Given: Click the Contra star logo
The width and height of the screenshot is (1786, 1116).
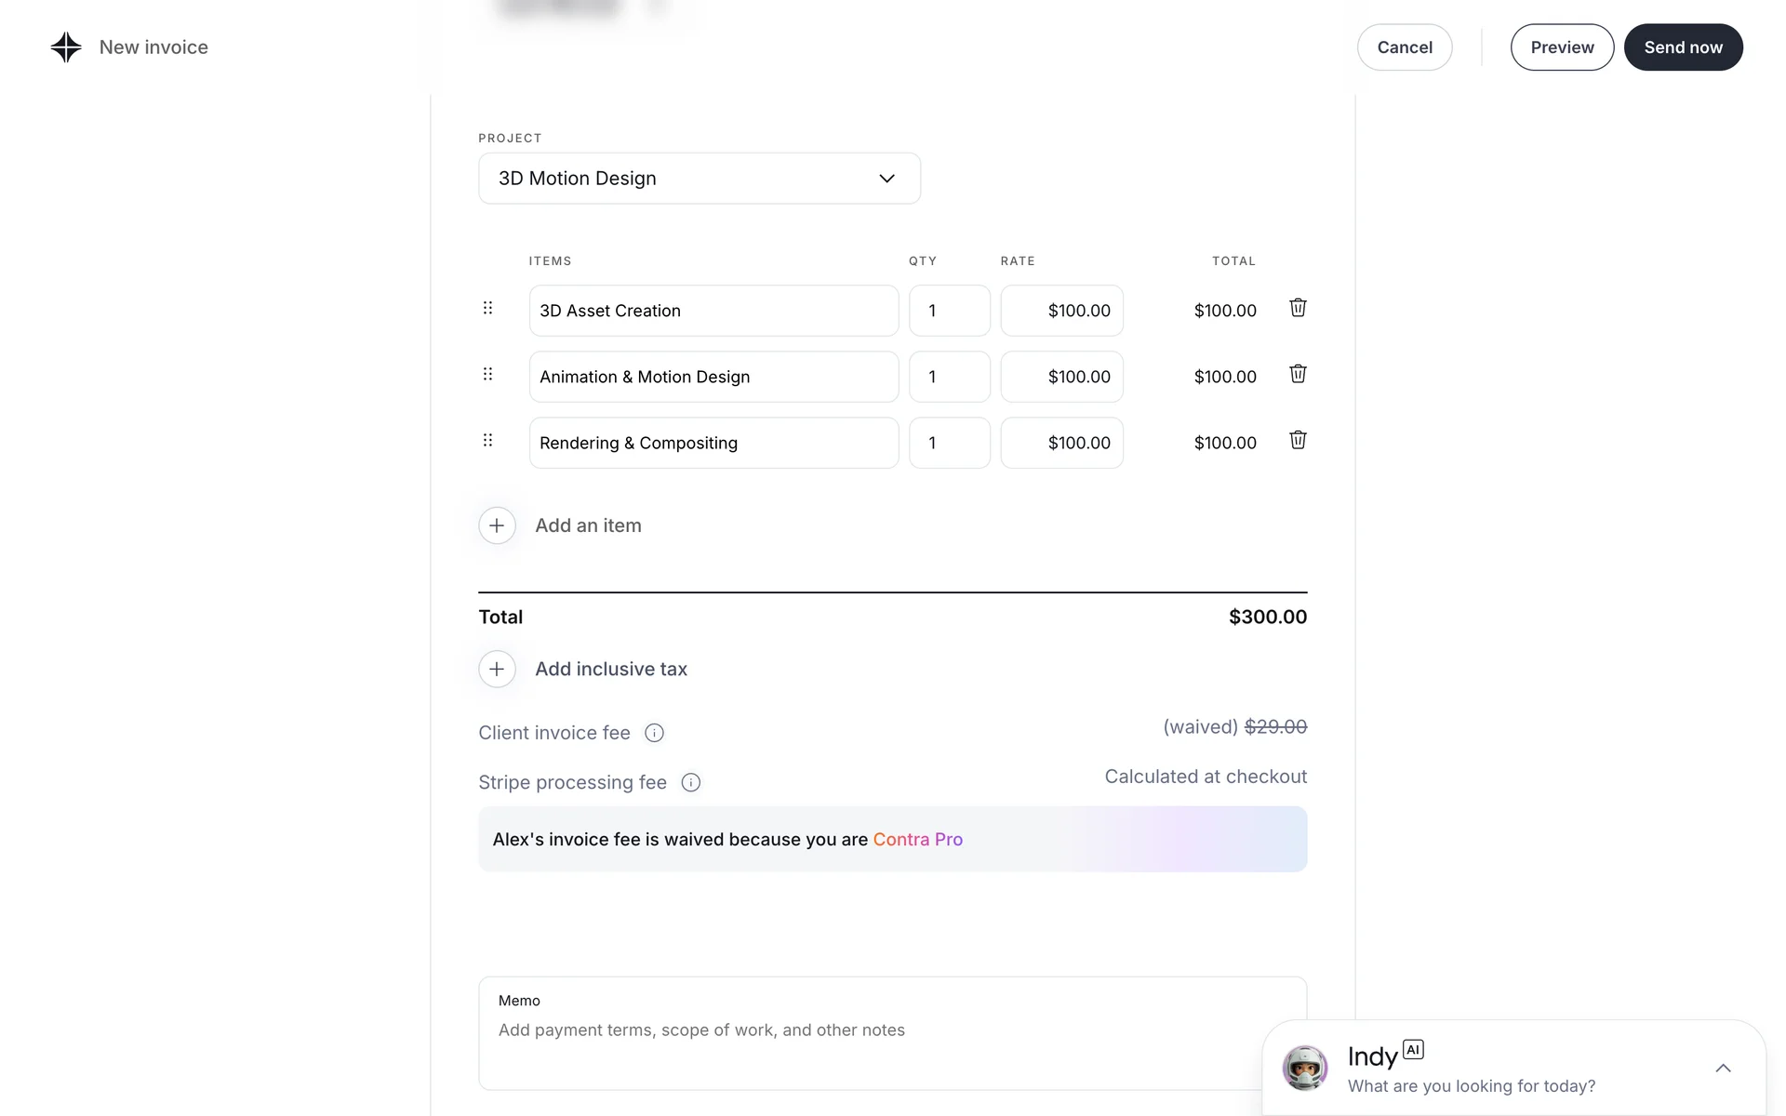Looking at the screenshot, I should pos(66,47).
